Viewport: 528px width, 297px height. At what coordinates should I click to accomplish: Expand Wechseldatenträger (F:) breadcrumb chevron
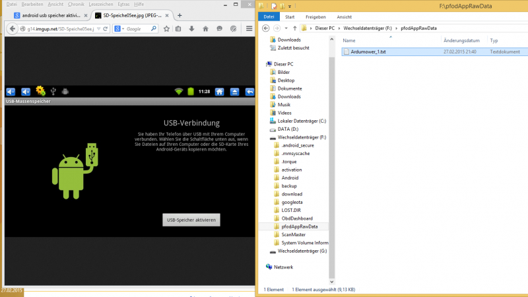click(397, 28)
